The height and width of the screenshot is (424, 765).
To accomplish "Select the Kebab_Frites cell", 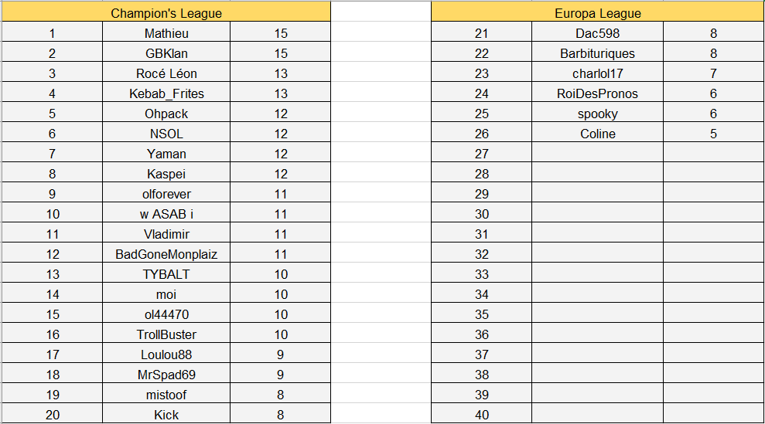I will pos(166,93).
